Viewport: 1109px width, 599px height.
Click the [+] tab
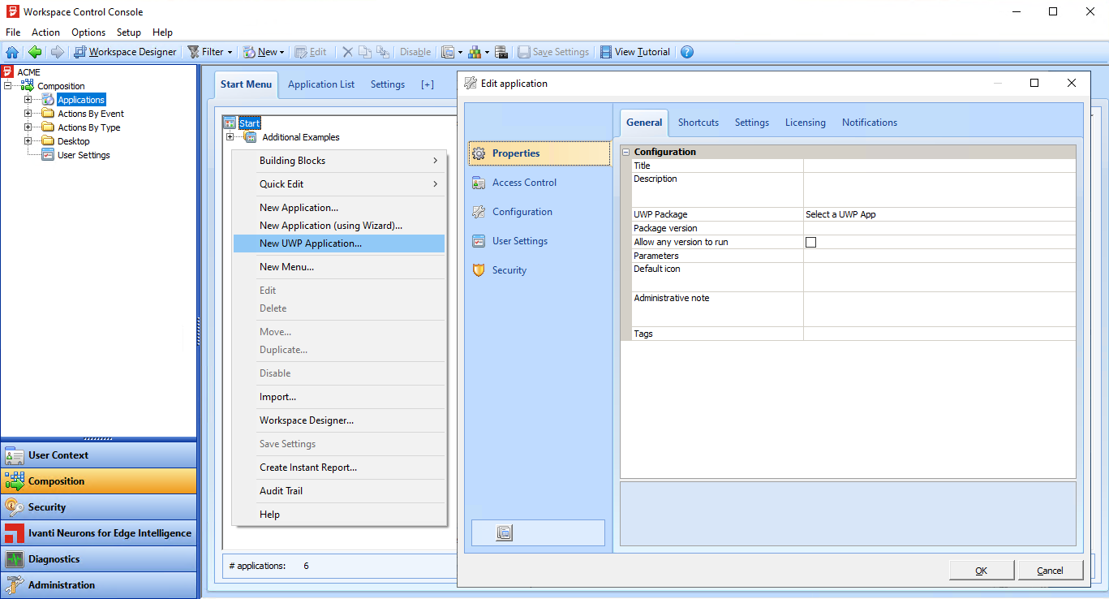[428, 84]
